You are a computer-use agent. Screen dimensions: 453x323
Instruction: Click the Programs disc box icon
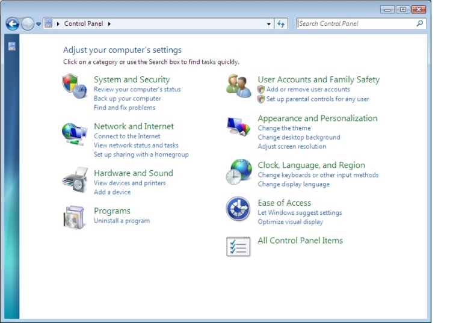point(74,217)
